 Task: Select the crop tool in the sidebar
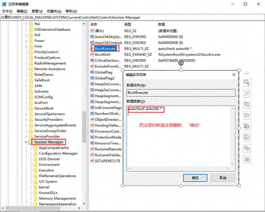(x=246, y=104)
